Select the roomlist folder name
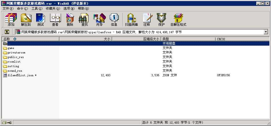Image resolution: width=271 pixels, height=126 pixels. pyautogui.click(x=14, y=62)
